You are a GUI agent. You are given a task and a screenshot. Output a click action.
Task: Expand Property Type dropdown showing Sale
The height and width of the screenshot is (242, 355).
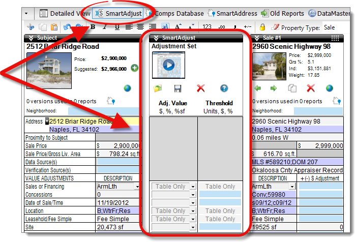coord(336,27)
